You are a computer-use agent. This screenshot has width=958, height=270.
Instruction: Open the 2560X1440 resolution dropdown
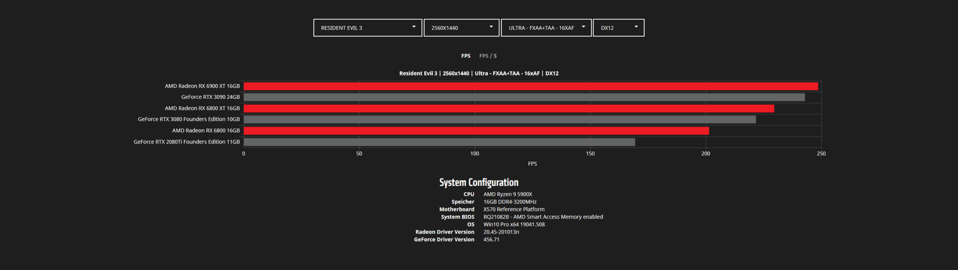462,28
